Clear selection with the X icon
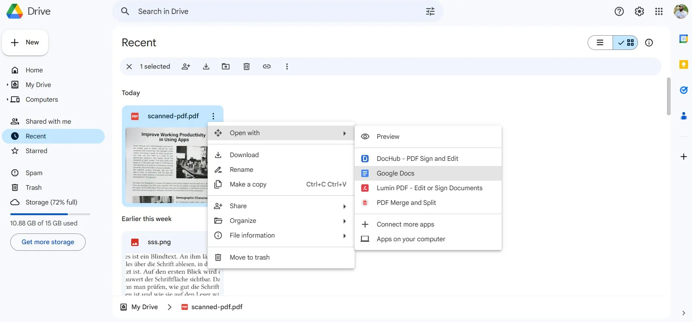 (129, 66)
